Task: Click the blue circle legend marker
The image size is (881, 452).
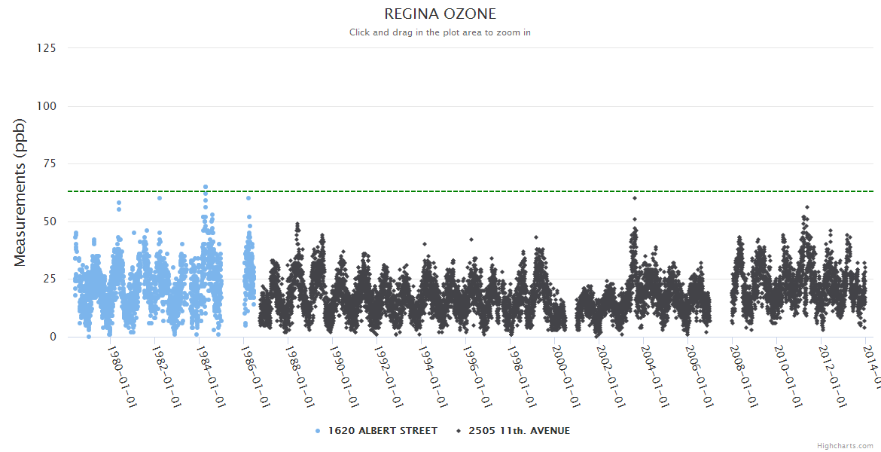Action: pos(318,431)
